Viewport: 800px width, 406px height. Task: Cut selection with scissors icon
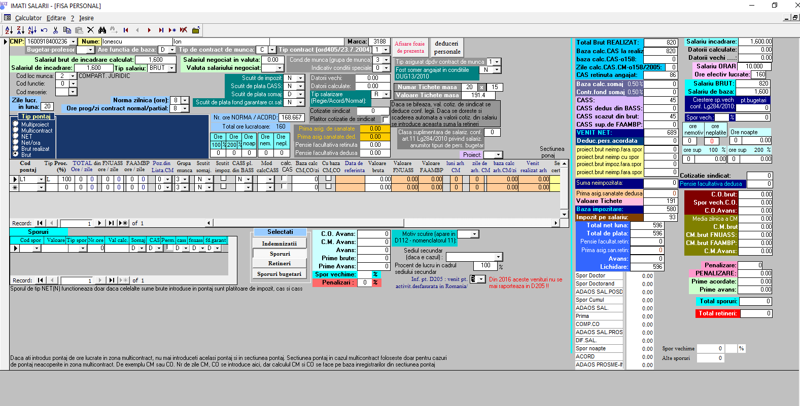[55, 30]
